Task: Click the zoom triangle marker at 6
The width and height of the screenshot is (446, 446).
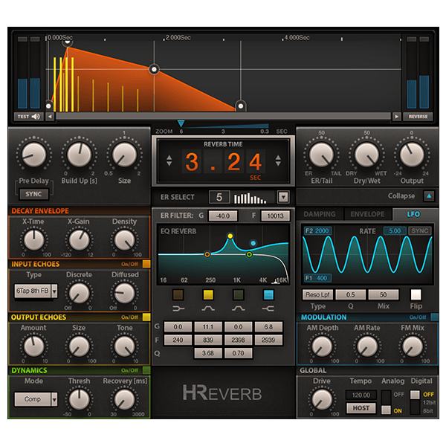Action: 181,123
